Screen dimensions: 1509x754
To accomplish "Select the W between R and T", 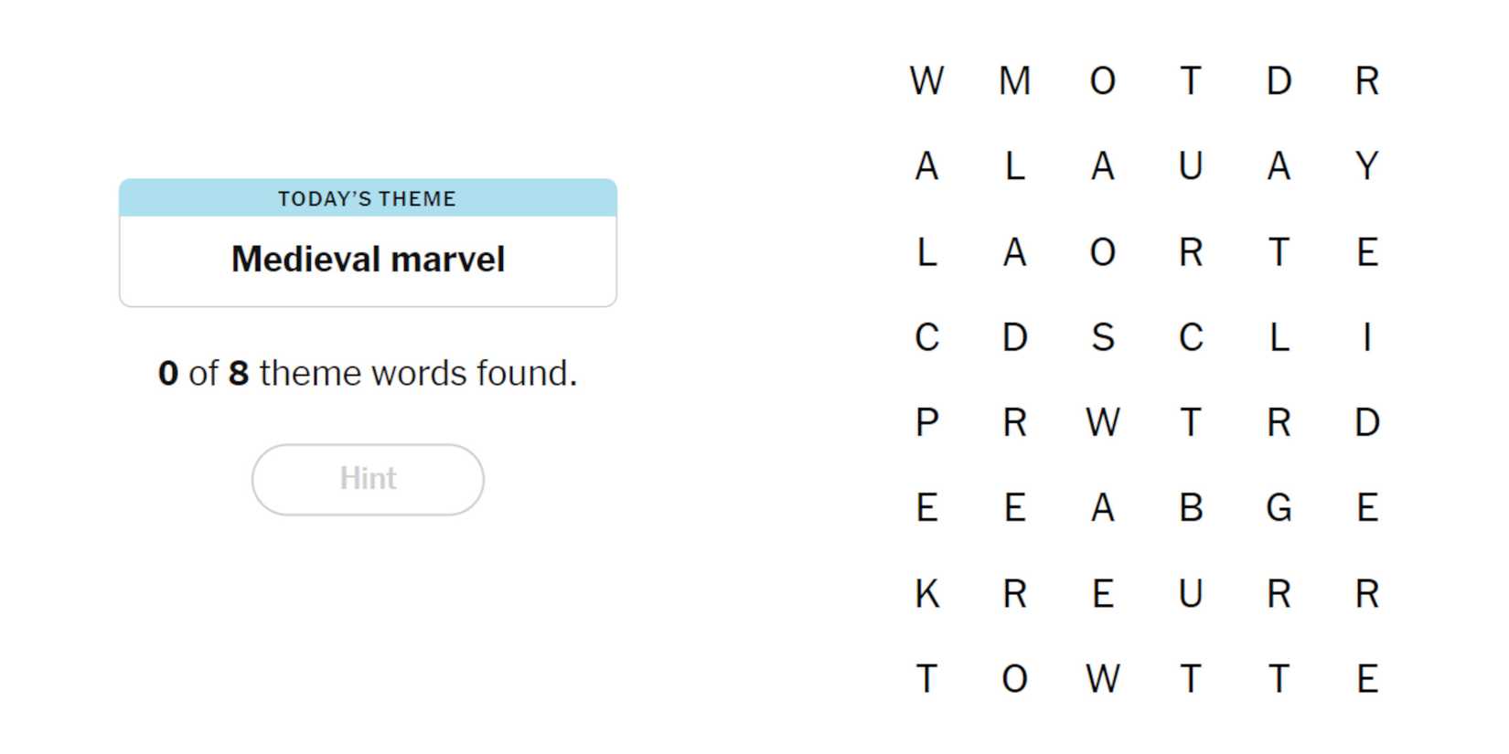I will [1102, 423].
